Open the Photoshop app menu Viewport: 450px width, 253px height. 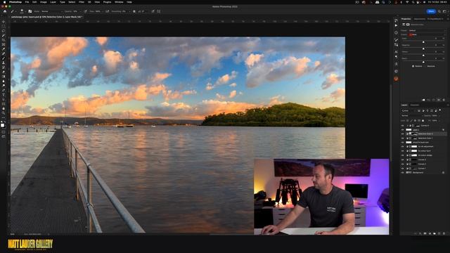click(x=15, y=2)
